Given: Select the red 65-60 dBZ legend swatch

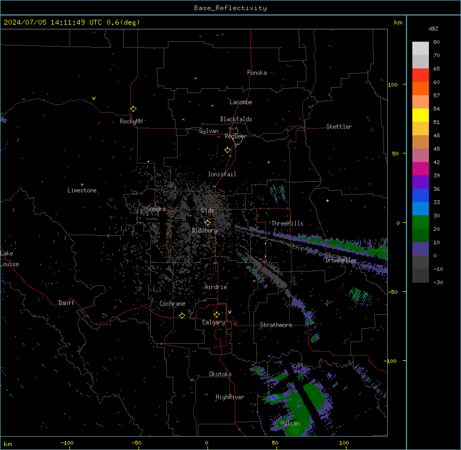Looking at the screenshot, I should 420,75.
